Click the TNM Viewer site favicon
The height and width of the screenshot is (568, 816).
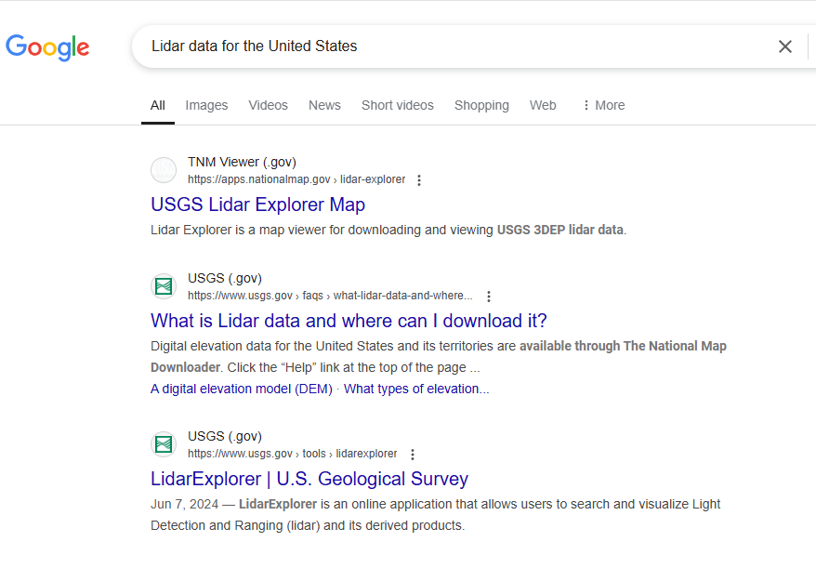tap(164, 170)
